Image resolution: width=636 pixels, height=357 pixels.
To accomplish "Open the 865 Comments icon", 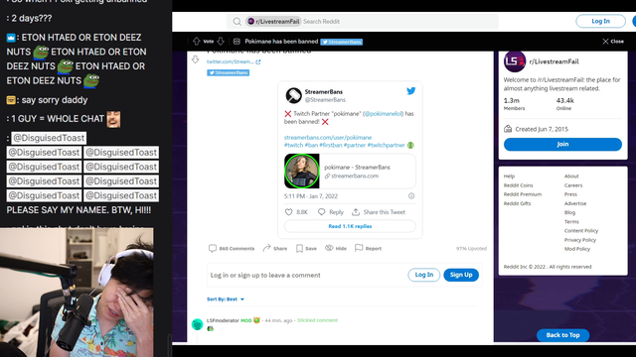I will coord(212,248).
